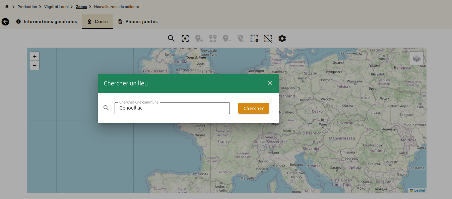Image resolution: width=452 pixels, height=199 pixels.
Task: Open the map layers control
Action: coord(416,58)
